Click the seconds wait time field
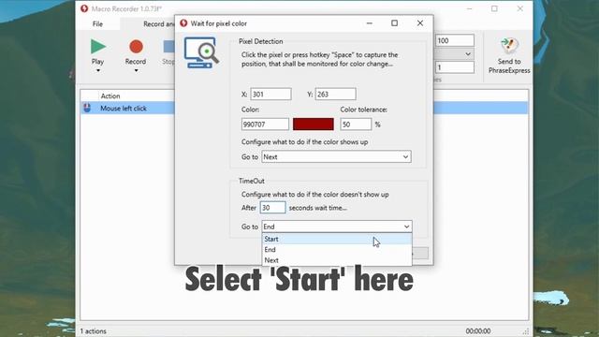 coord(272,208)
